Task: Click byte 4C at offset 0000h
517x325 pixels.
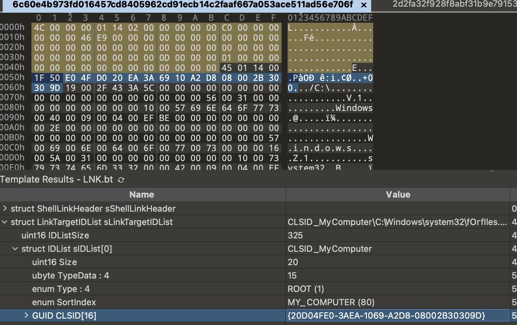Action: tap(39, 28)
